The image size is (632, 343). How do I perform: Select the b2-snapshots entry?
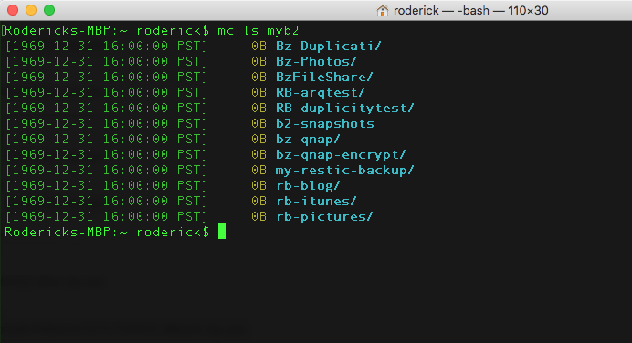click(325, 123)
